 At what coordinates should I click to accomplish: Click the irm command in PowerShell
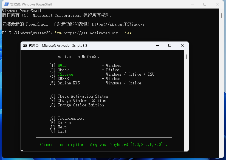(58, 33)
